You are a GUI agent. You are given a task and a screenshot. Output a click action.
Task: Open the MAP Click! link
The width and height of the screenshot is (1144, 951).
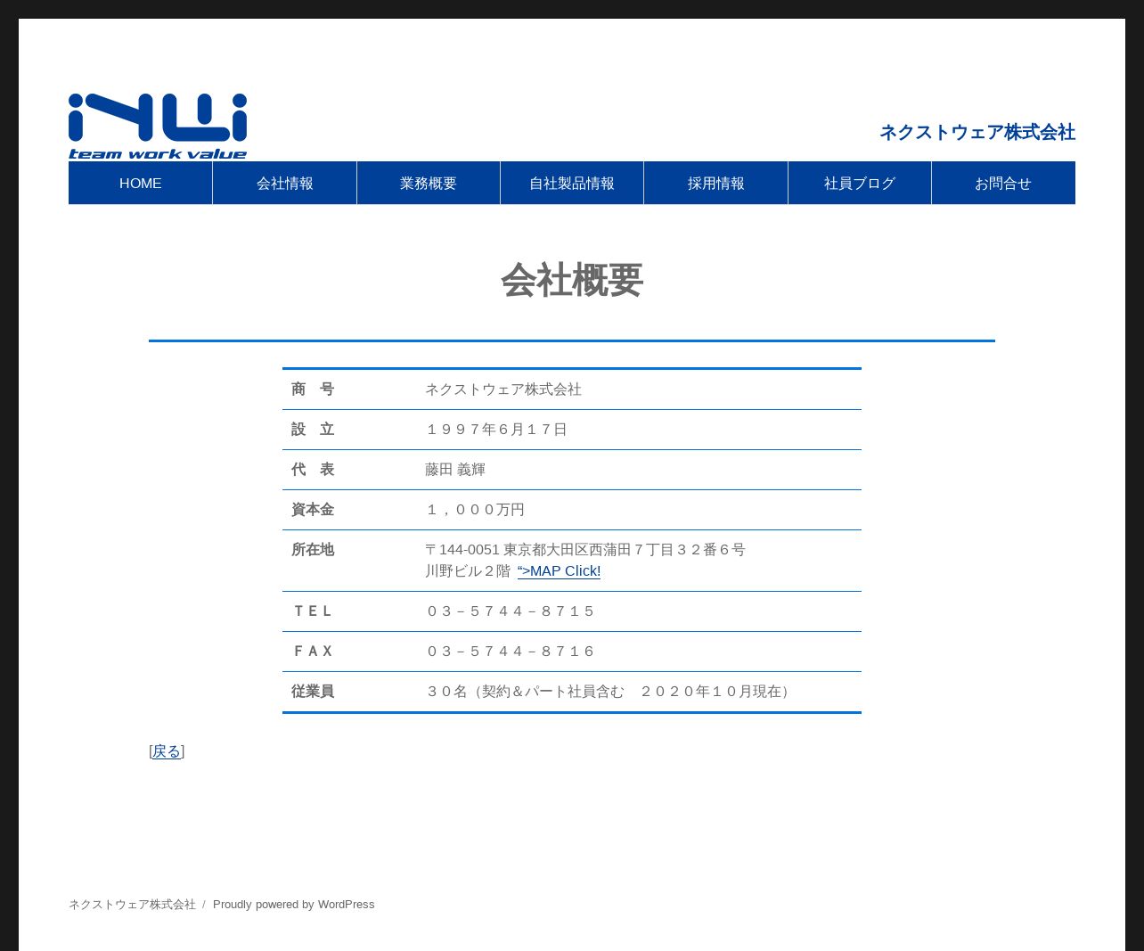pos(559,571)
